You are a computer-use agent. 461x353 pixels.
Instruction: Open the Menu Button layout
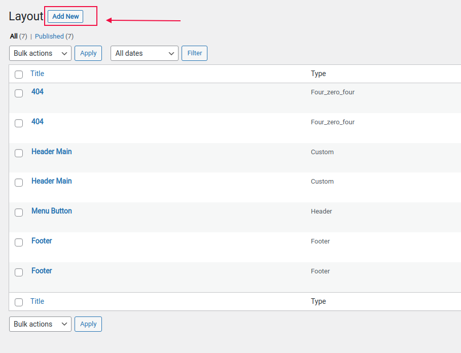coord(52,211)
